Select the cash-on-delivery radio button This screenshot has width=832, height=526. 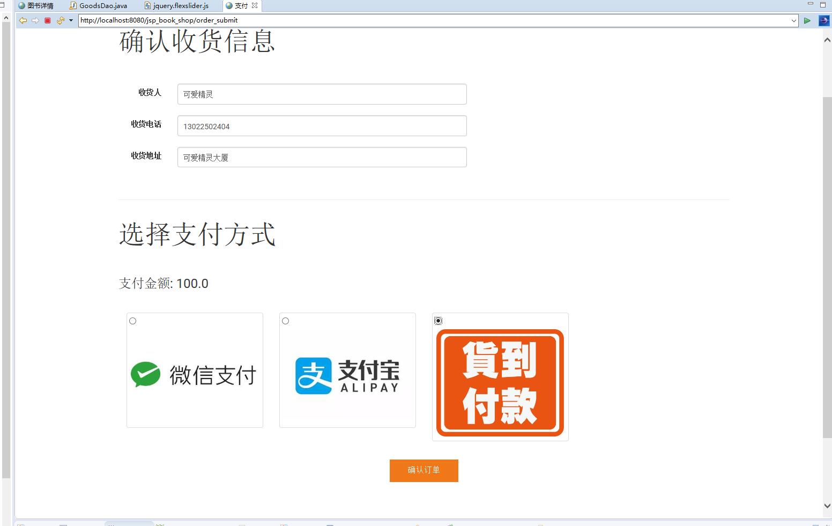point(438,320)
